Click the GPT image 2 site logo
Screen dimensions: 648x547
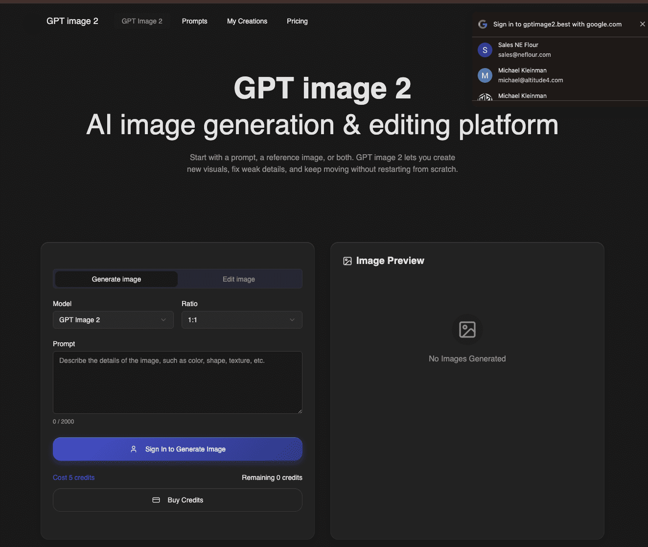[x=72, y=21]
